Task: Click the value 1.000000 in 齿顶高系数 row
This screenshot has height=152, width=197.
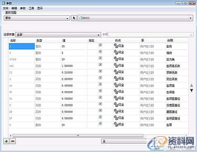Action: (x=67, y=66)
